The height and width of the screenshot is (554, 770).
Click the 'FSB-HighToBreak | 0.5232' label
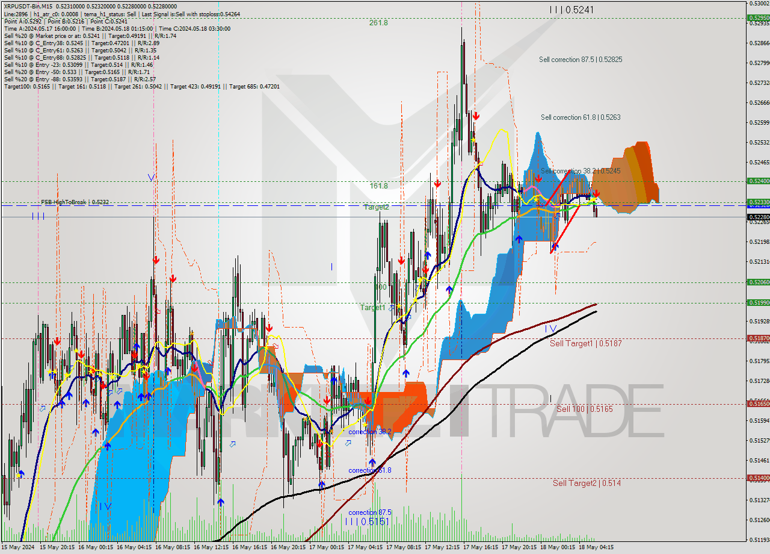(x=75, y=202)
